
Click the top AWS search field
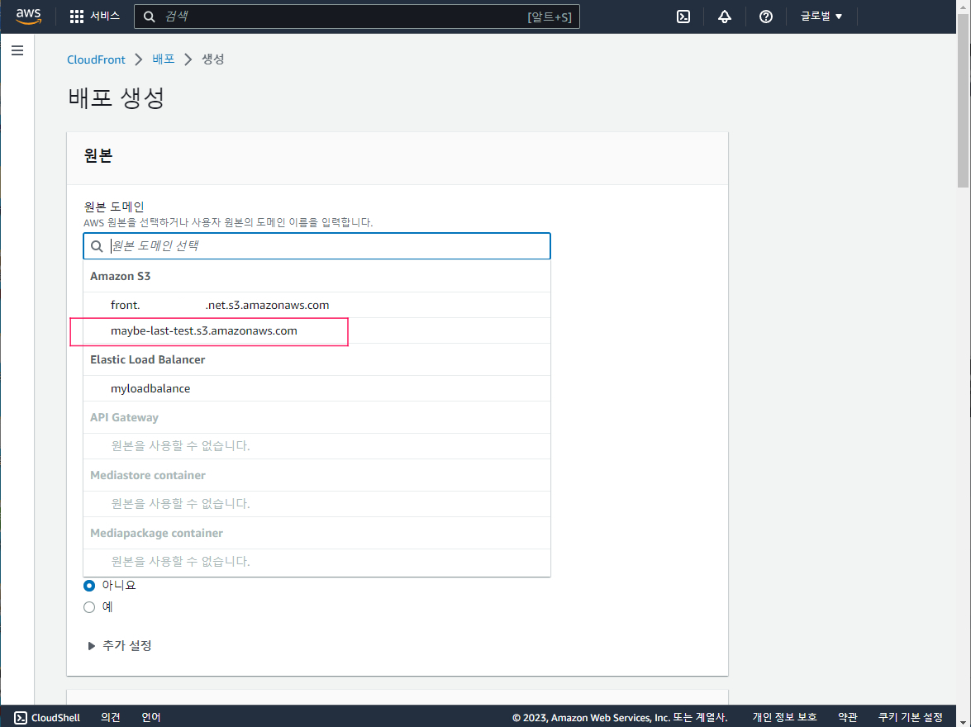pyautogui.click(x=357, y=17)
